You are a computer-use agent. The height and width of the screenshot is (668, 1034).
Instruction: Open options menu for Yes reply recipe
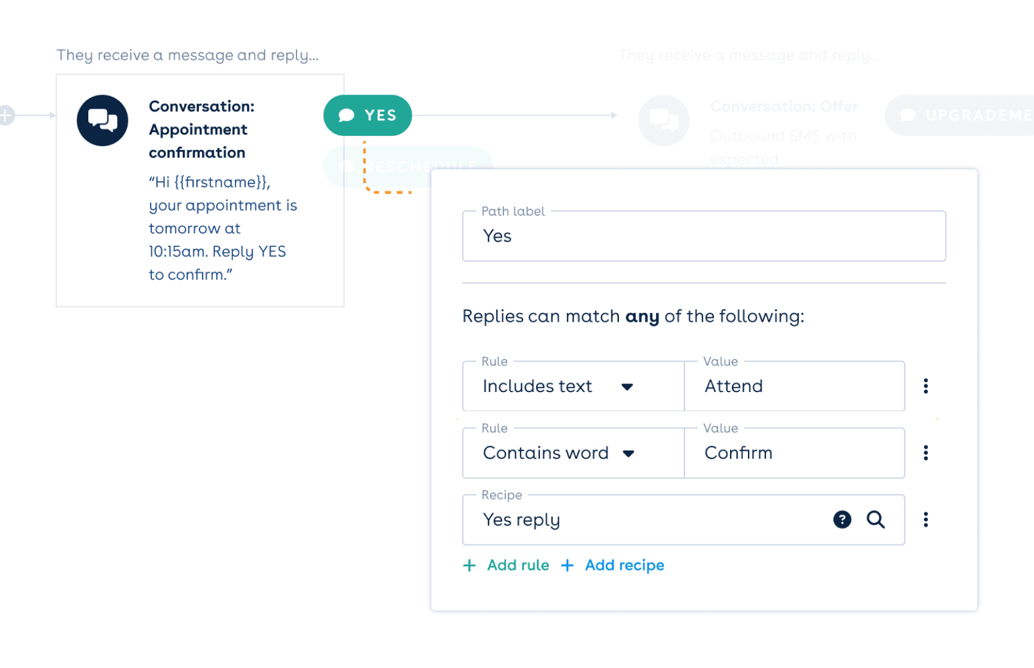[x=925, y=520]
